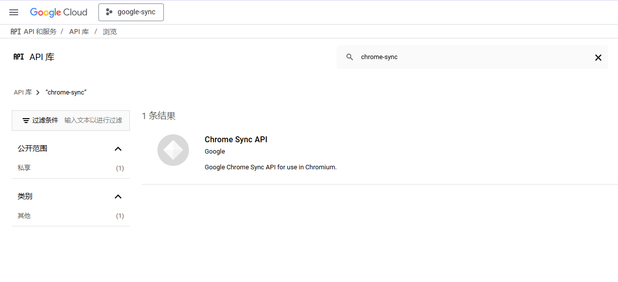Screen dimensions: 618x282
Task: Collapse the 公开范围 section
Action: tap(118, 149)
